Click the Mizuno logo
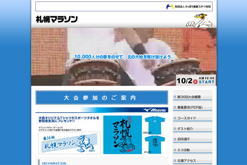The height and width of the screenshot is (165, 247). [154, 110]
